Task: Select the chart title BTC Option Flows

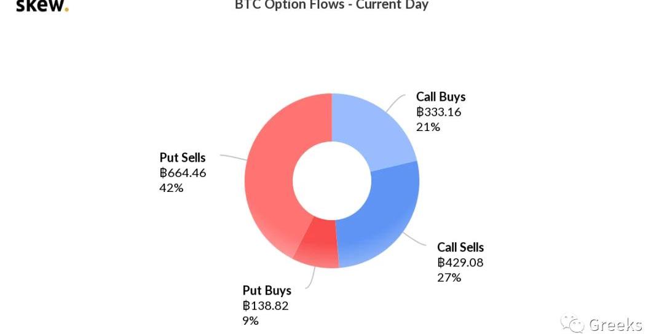Action: click(x=331, y=5)
